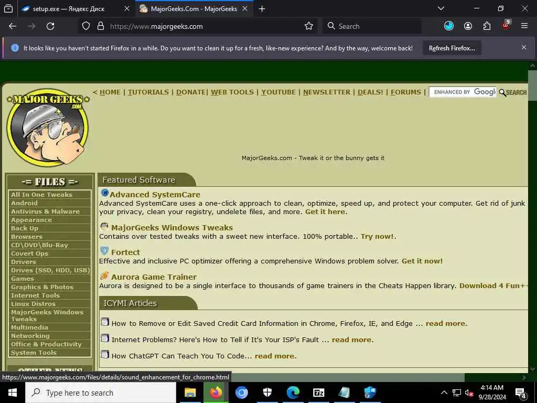Open the Firefox account avatar icon
The width and height of the screenshot is (537, 403).
468,26
